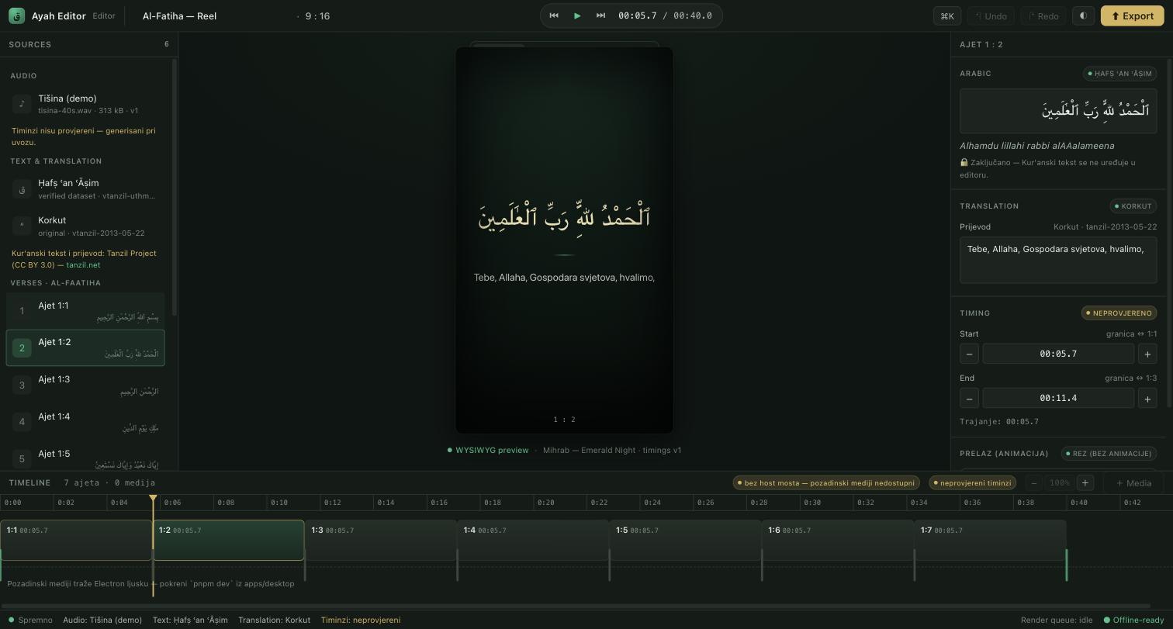
Task: Decrease the End time with minus button
Action: pyautogui.click(x=969, y=398)
